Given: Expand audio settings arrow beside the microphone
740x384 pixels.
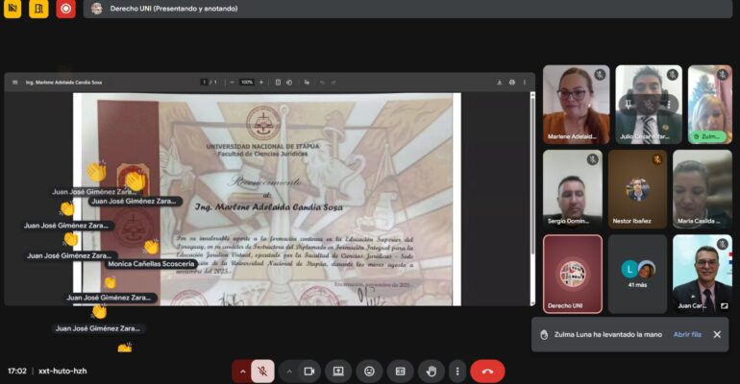Looking at the screenshot, I should point(241,372).
